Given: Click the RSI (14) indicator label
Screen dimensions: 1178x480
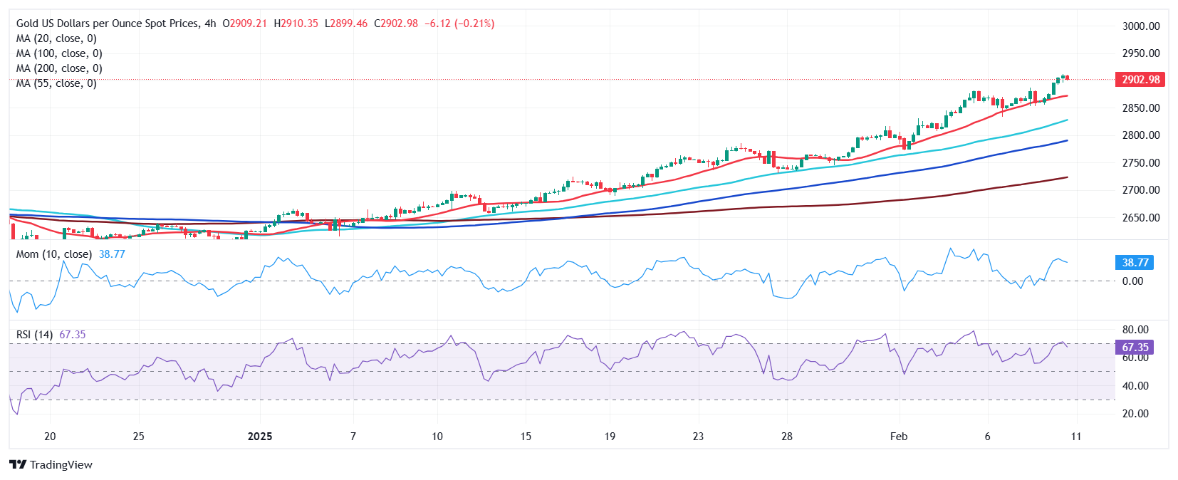Looking at the screenshot, I should pos(34,335).
